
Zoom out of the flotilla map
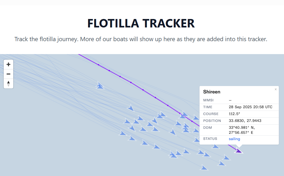coord(8,74)
